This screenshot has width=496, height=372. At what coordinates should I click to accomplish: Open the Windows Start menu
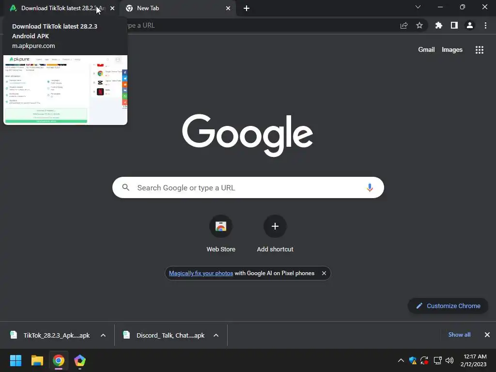(x=15, y=360)
